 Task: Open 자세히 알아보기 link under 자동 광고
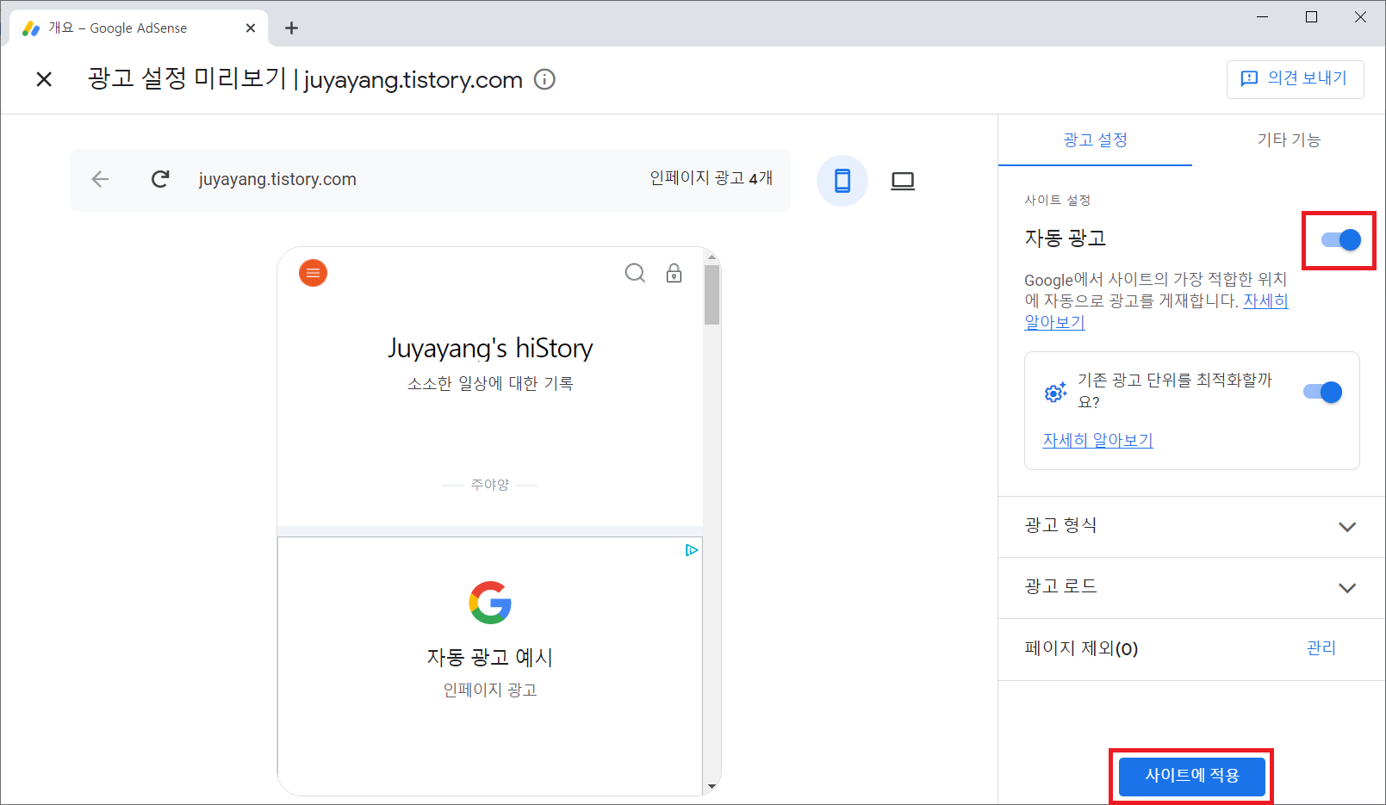pos(1265,301)
